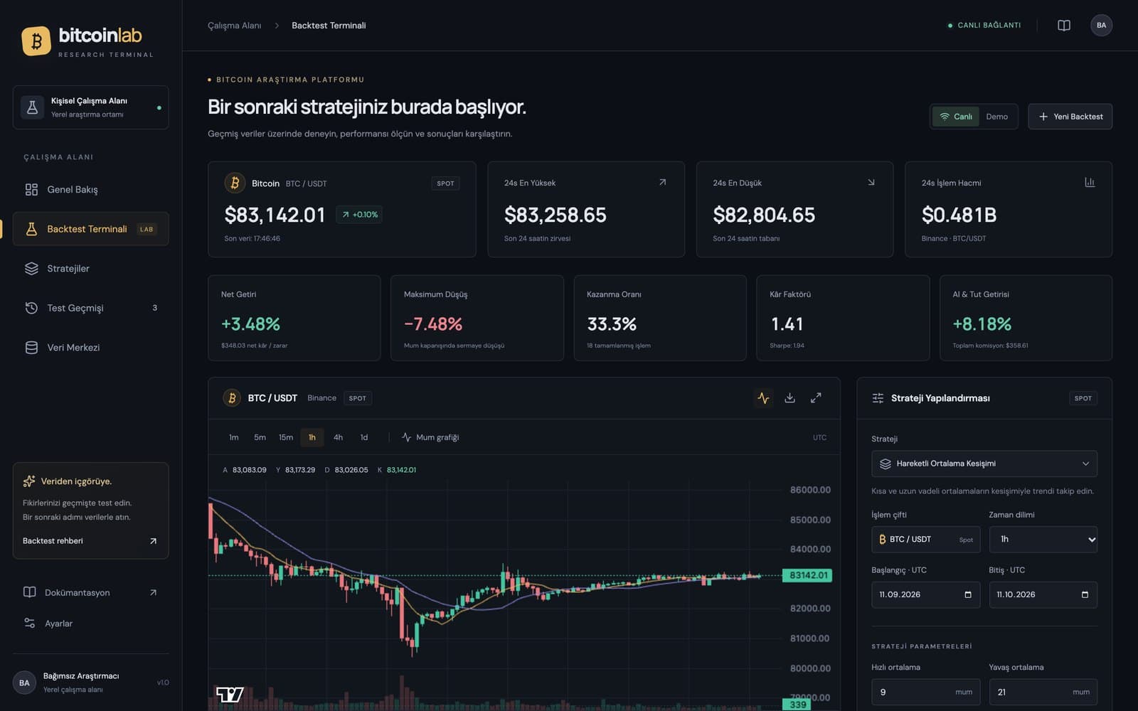Click the Bitcoin coin icon in price card
1138x711 pixels.
tap(235, 183)
